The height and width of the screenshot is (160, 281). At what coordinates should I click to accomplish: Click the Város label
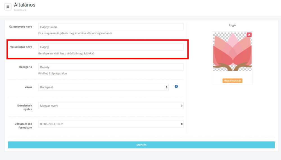[x=28, y=87]
